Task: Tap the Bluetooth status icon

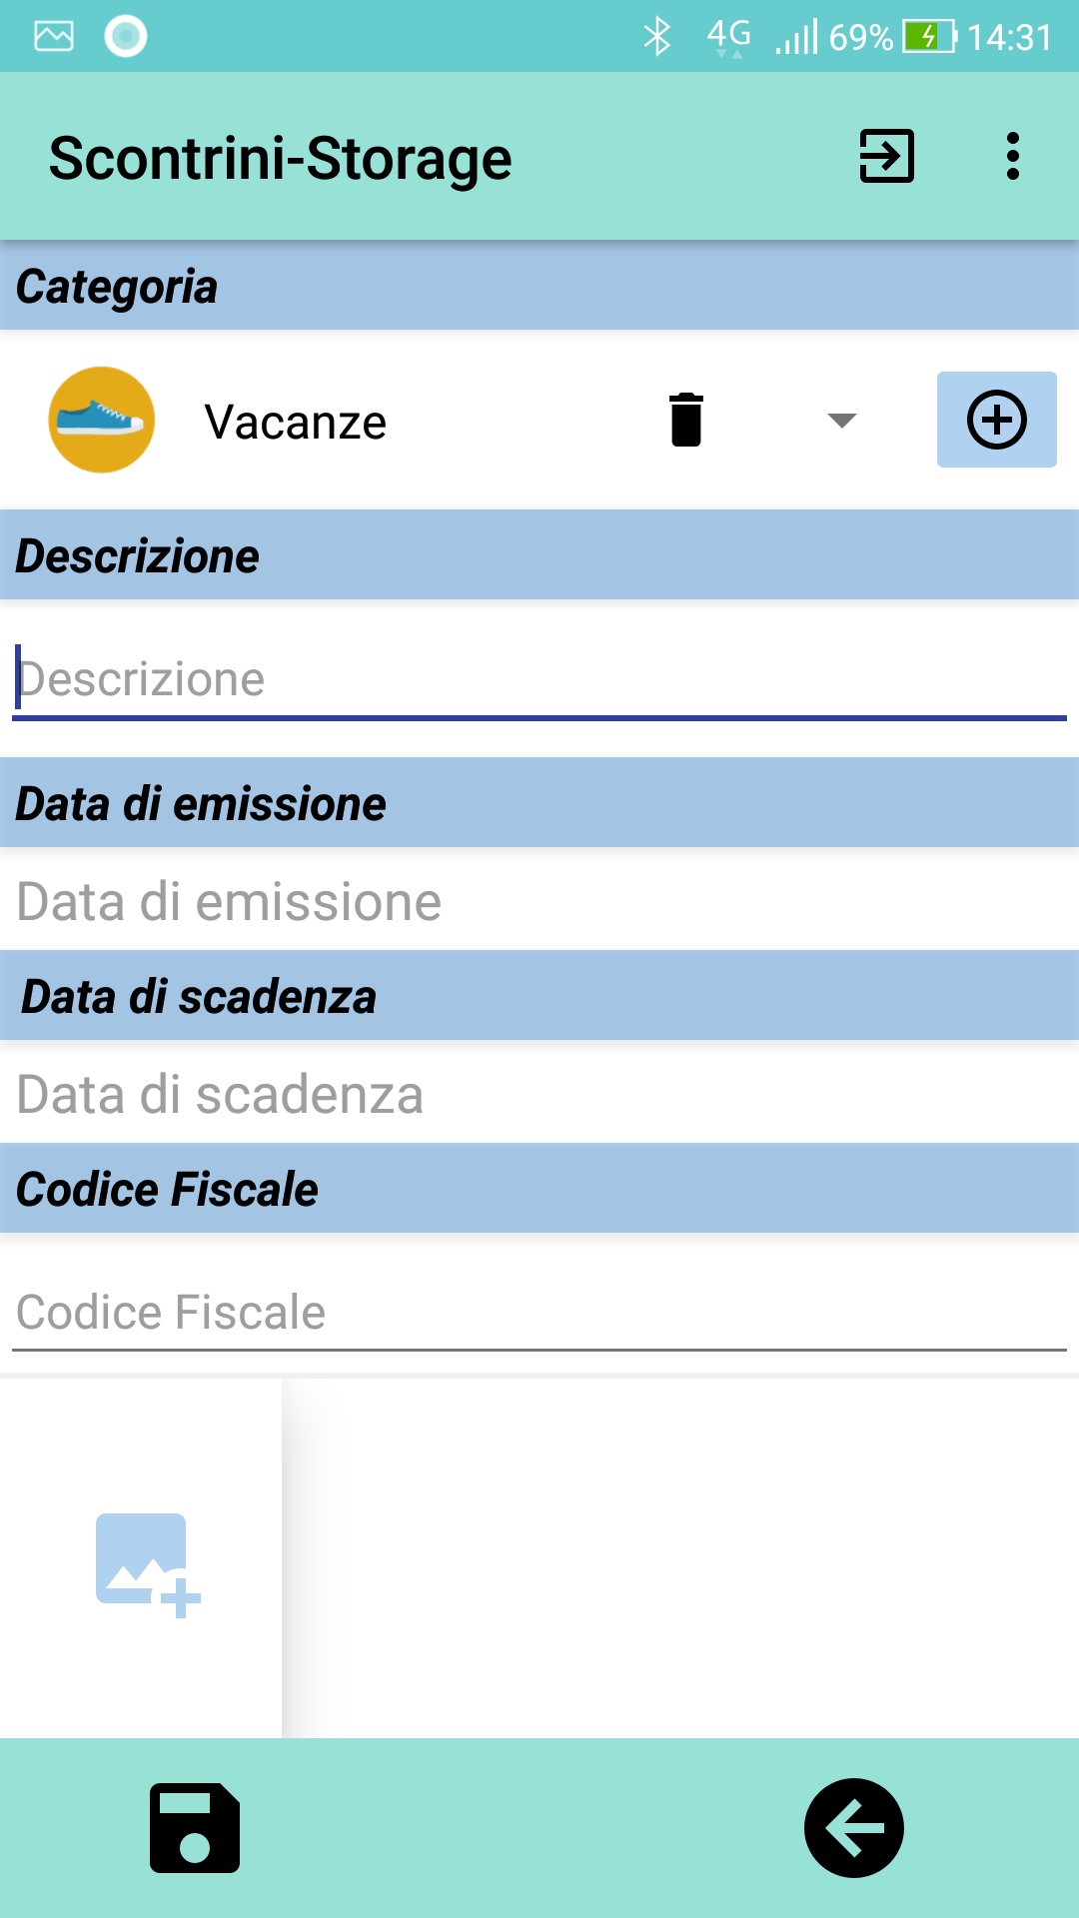Action: pos(656,37)
